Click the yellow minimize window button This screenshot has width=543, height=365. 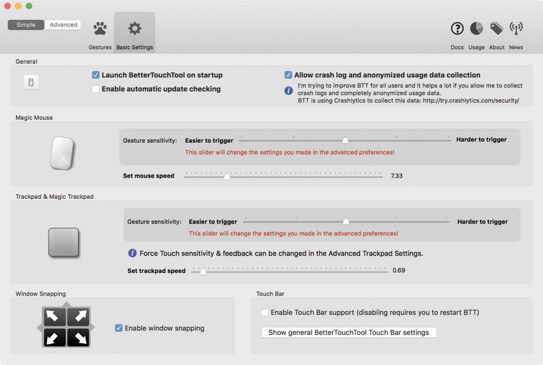(18, 6)
